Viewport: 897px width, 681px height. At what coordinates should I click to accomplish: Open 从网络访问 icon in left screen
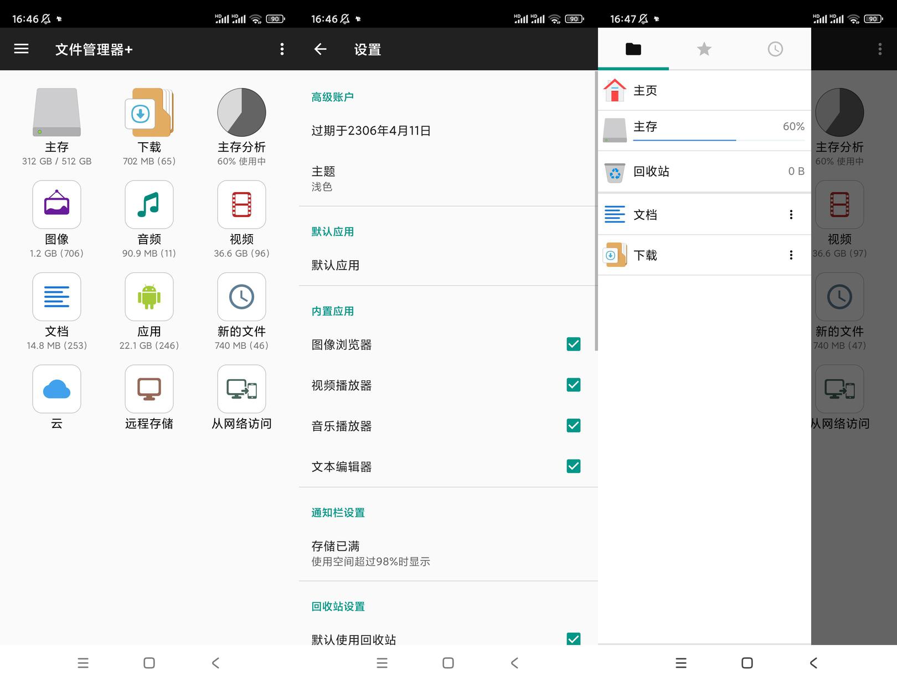pos(241,389)
